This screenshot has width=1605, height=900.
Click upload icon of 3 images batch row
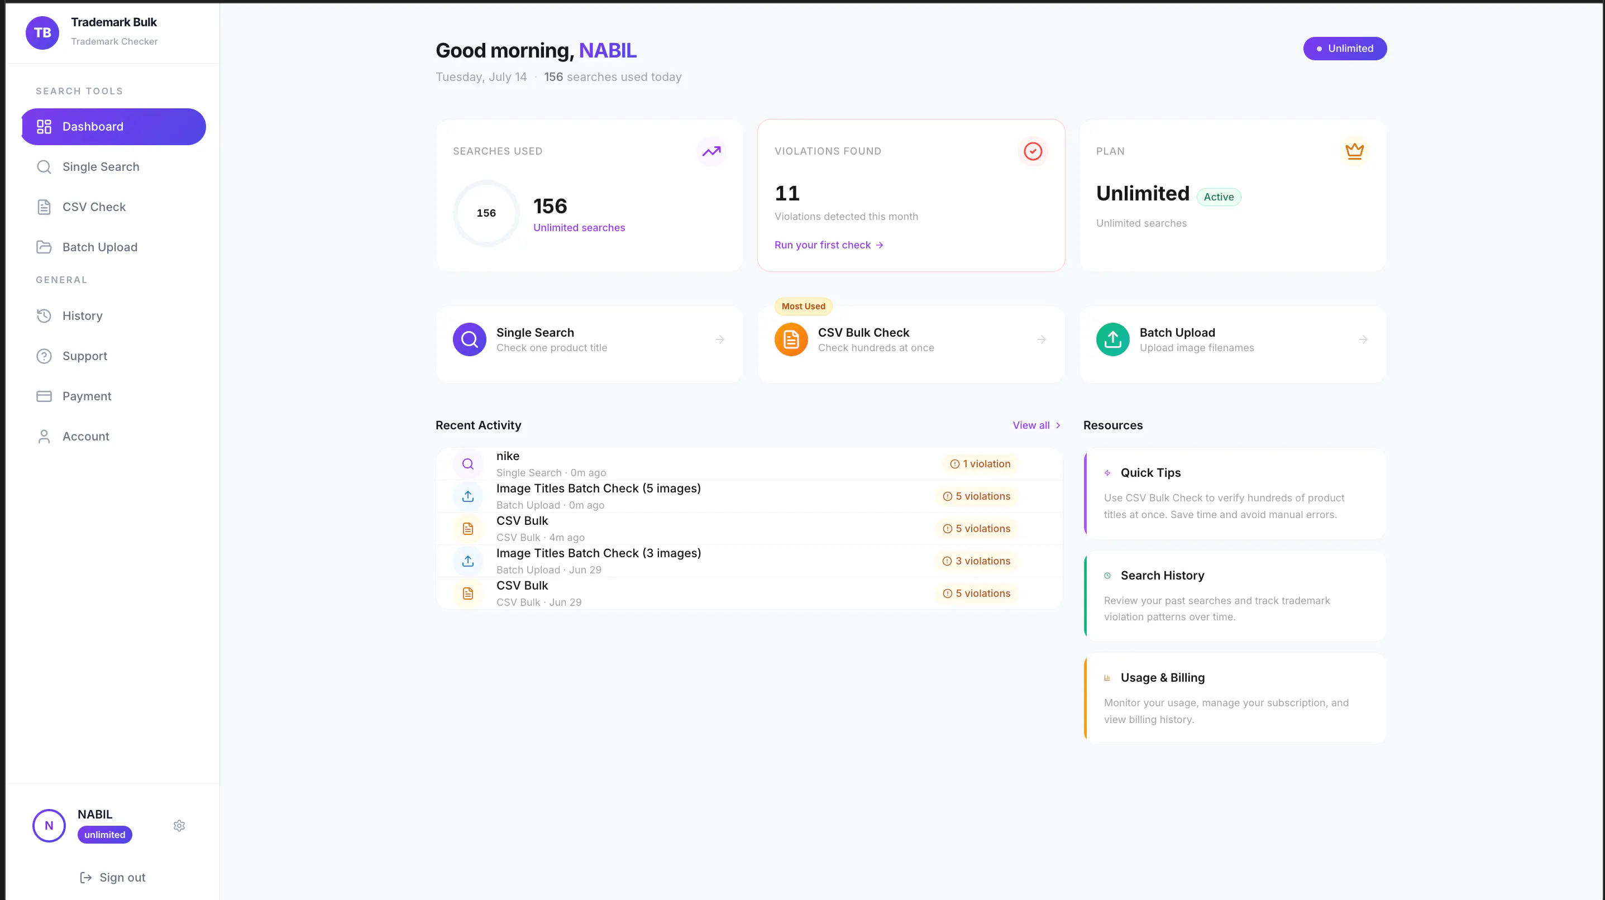[468, 561]
